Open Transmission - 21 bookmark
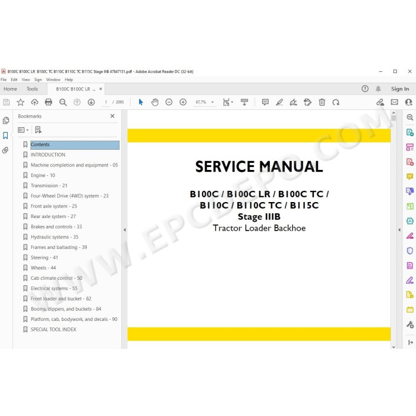Screen dimensions: 416x416 pyautogui.click(x=49, y=185)
